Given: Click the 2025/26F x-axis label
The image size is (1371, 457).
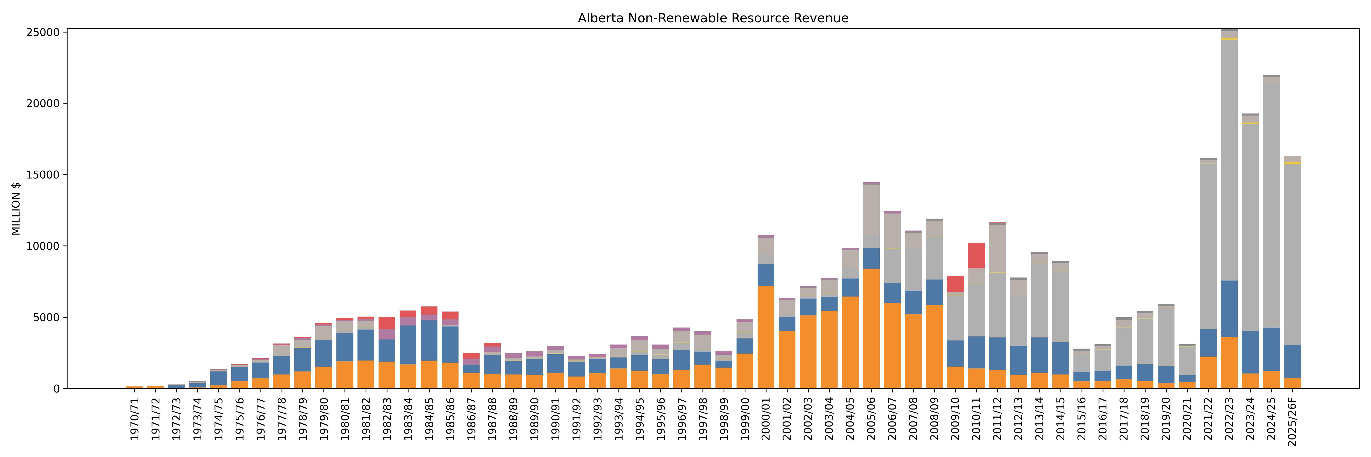Looking at the screenshot, I should point(1292,422).
